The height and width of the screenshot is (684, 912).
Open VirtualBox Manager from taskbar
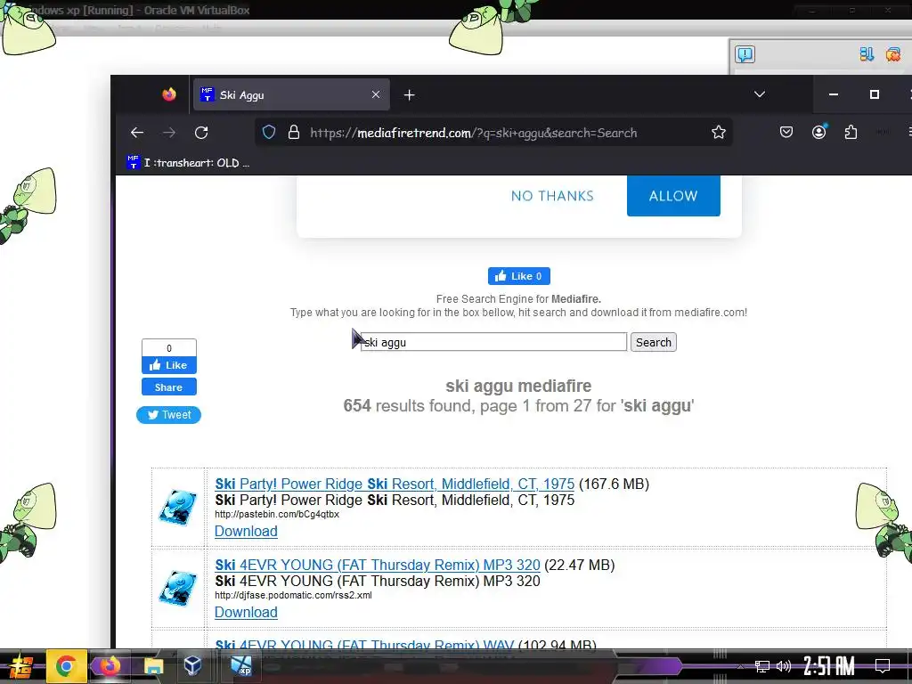(x=193, y=666)
